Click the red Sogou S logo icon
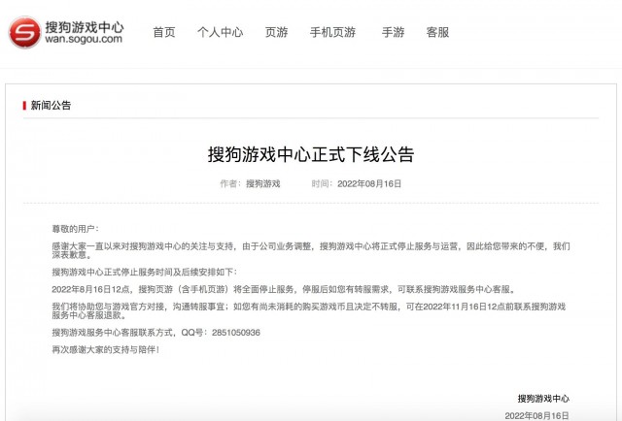 pos(24,32)
